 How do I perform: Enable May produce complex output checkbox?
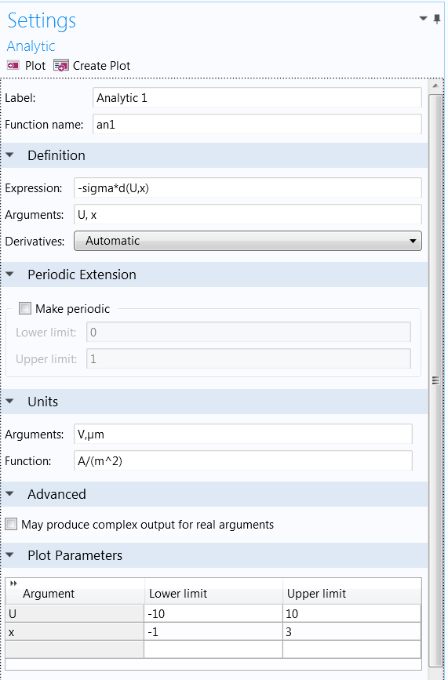11,524
